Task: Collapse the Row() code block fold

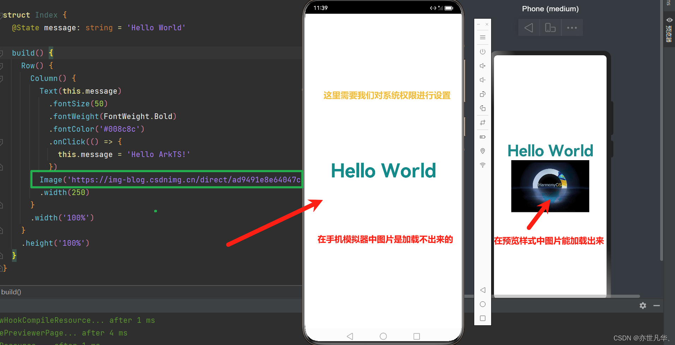Action: pos(1,66)
